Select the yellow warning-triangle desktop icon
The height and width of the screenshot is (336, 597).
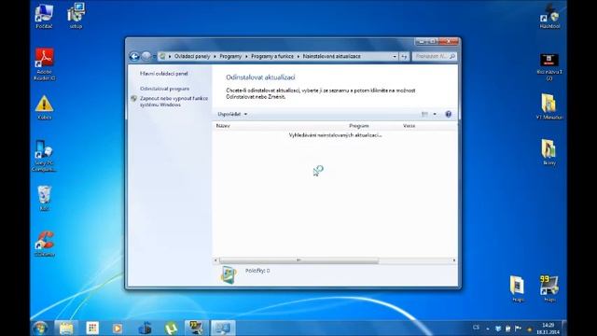[44, 107]
